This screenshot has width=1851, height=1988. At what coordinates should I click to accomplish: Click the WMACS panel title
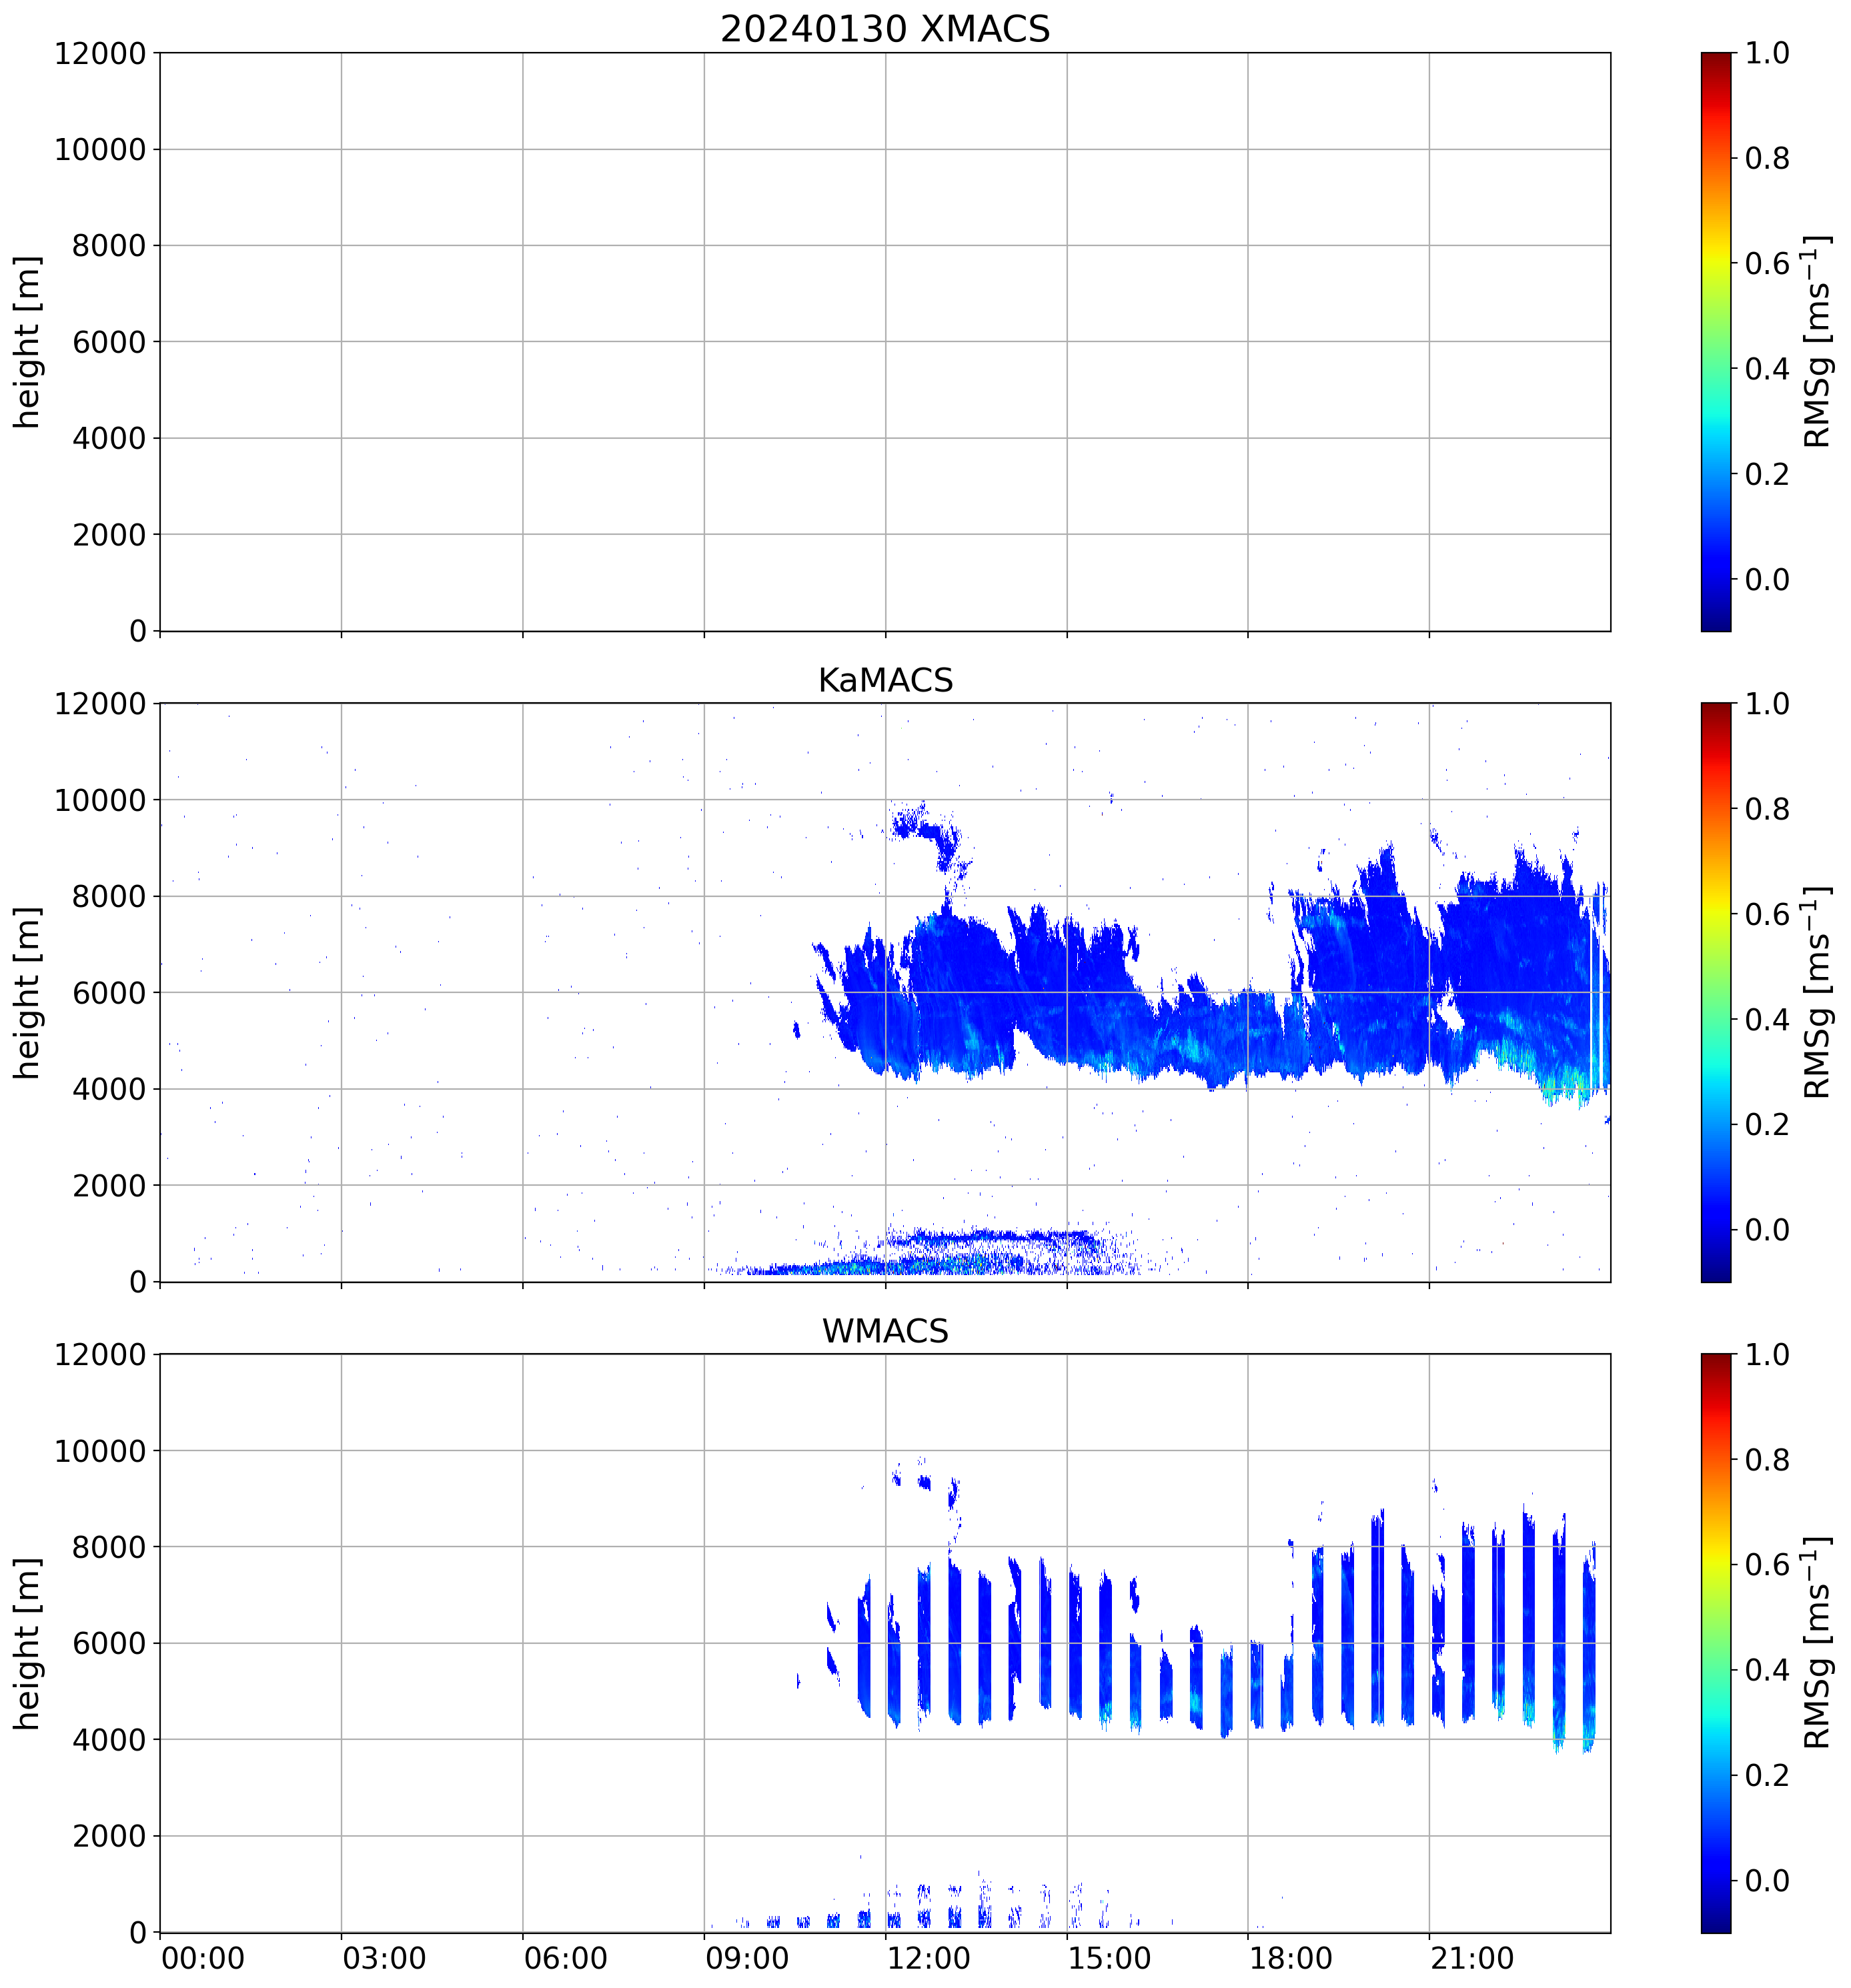click(884, 1331)
